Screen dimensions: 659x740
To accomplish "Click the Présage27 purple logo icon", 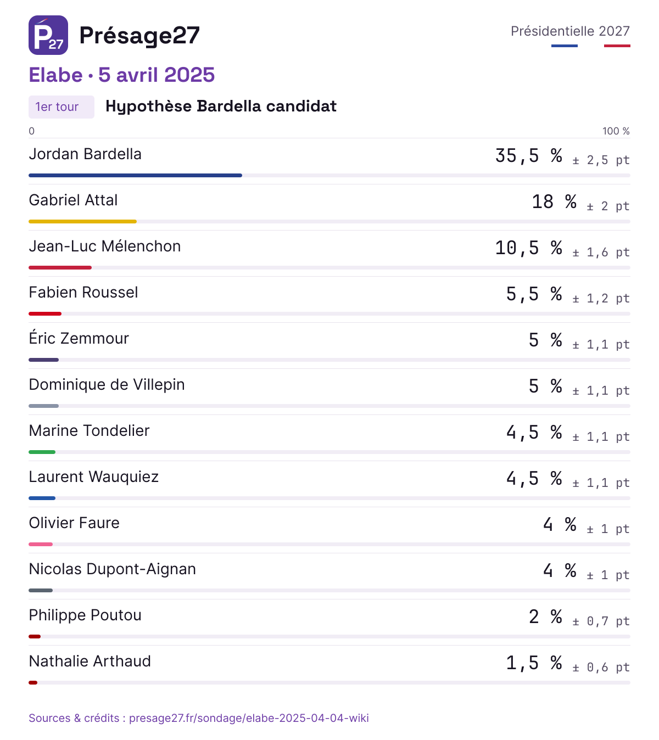I will (x=48, y=35).
